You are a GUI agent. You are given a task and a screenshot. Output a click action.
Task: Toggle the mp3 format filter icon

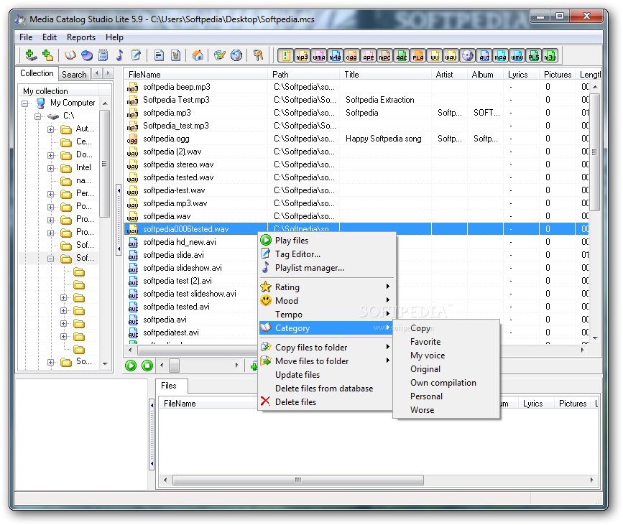coord(302,55)
